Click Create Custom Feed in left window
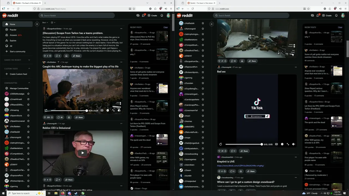Viewport: 349px width, 196px height. 16,74
